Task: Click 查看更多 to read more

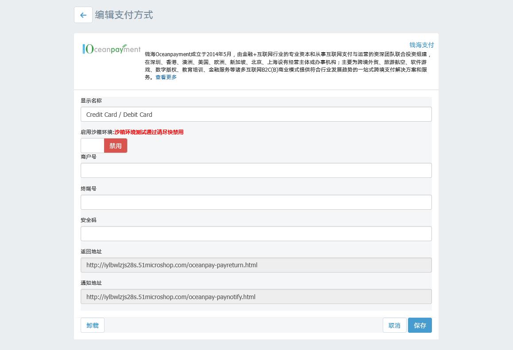Action: (166, 77)
